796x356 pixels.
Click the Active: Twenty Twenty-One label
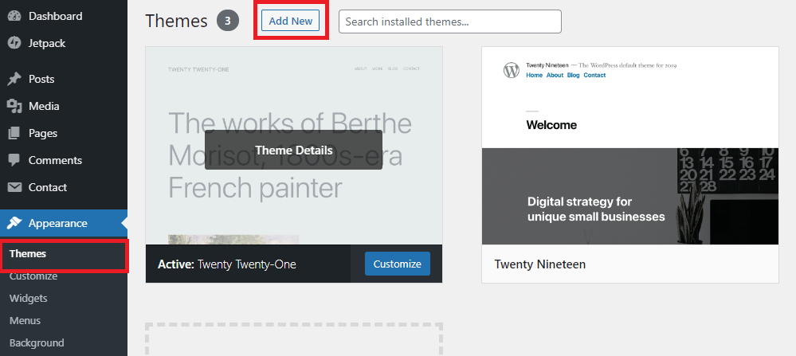(x=227, y=264)
